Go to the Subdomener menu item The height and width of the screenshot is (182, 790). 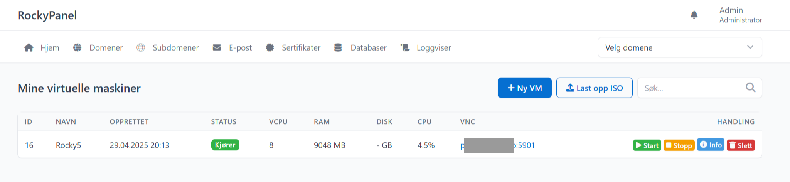pos(175,48)
